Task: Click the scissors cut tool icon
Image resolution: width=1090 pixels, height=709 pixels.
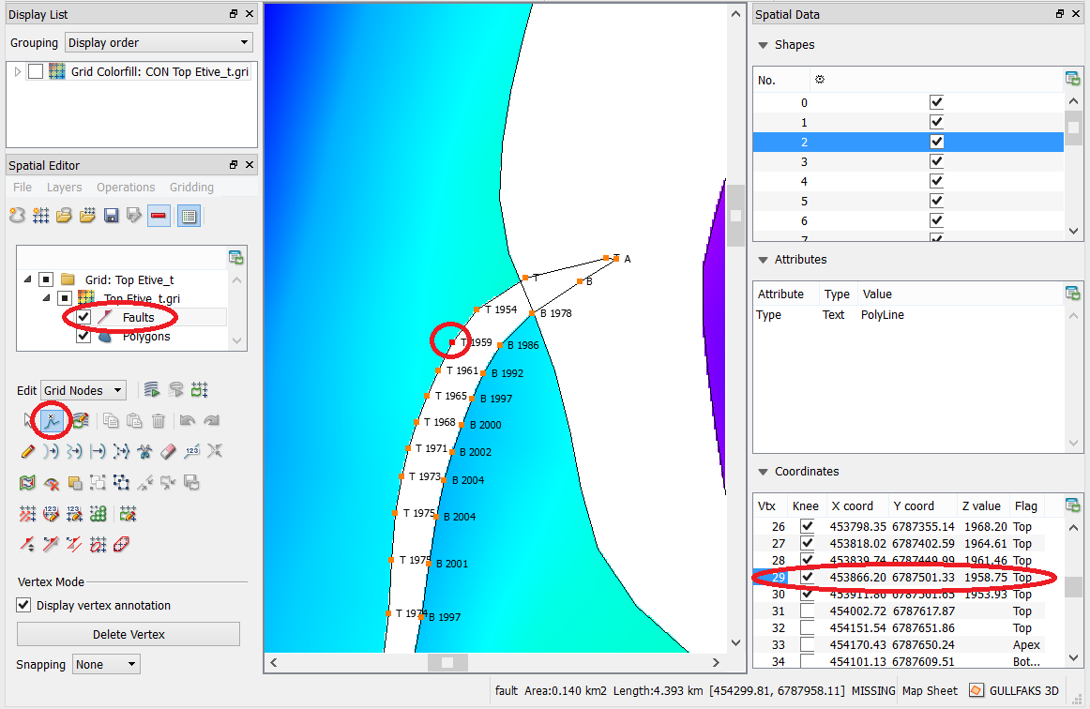Action: click(144, 451)
